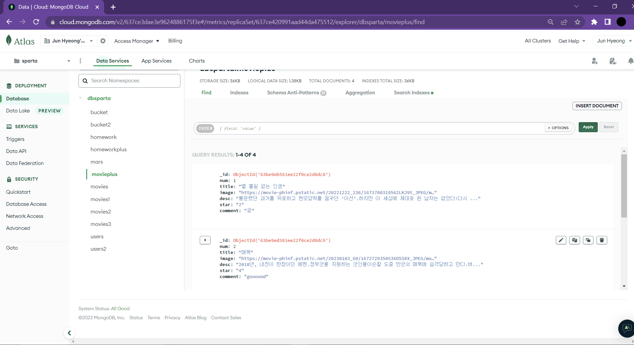Open the Jun Hyeong user menu
Viewport: 634px width, 345px height.
[614, 41]
